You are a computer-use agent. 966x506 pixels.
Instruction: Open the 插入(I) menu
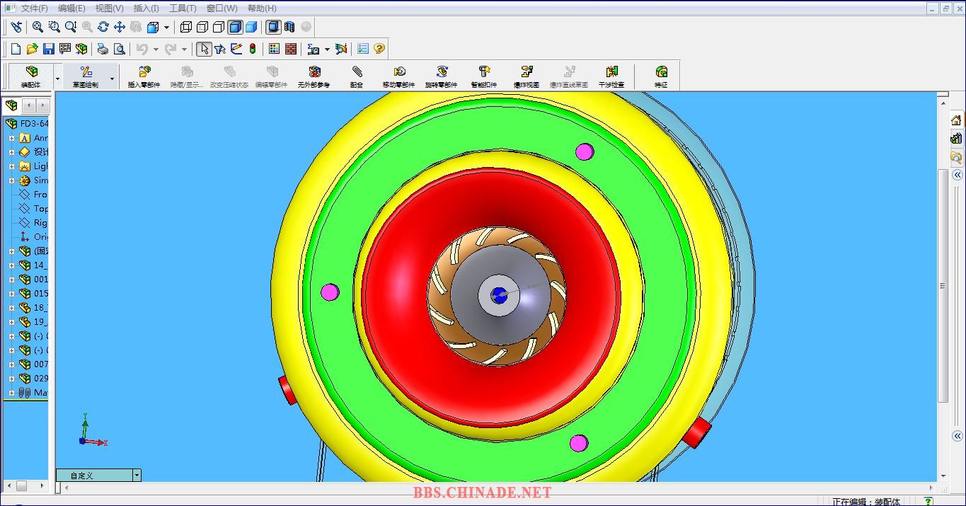coord(146,8)
